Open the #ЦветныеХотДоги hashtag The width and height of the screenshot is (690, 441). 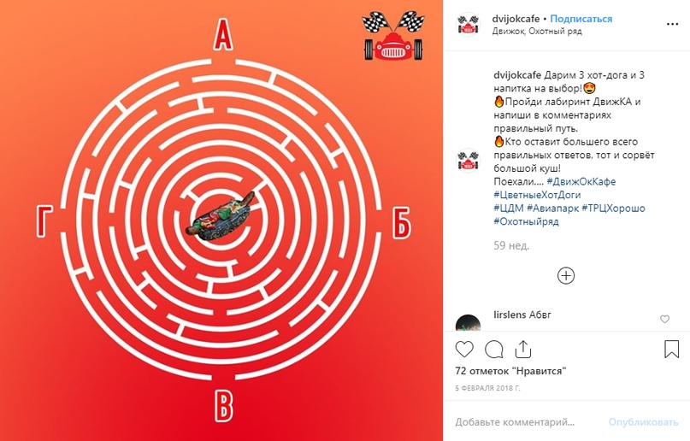click(x=537, y=195)
